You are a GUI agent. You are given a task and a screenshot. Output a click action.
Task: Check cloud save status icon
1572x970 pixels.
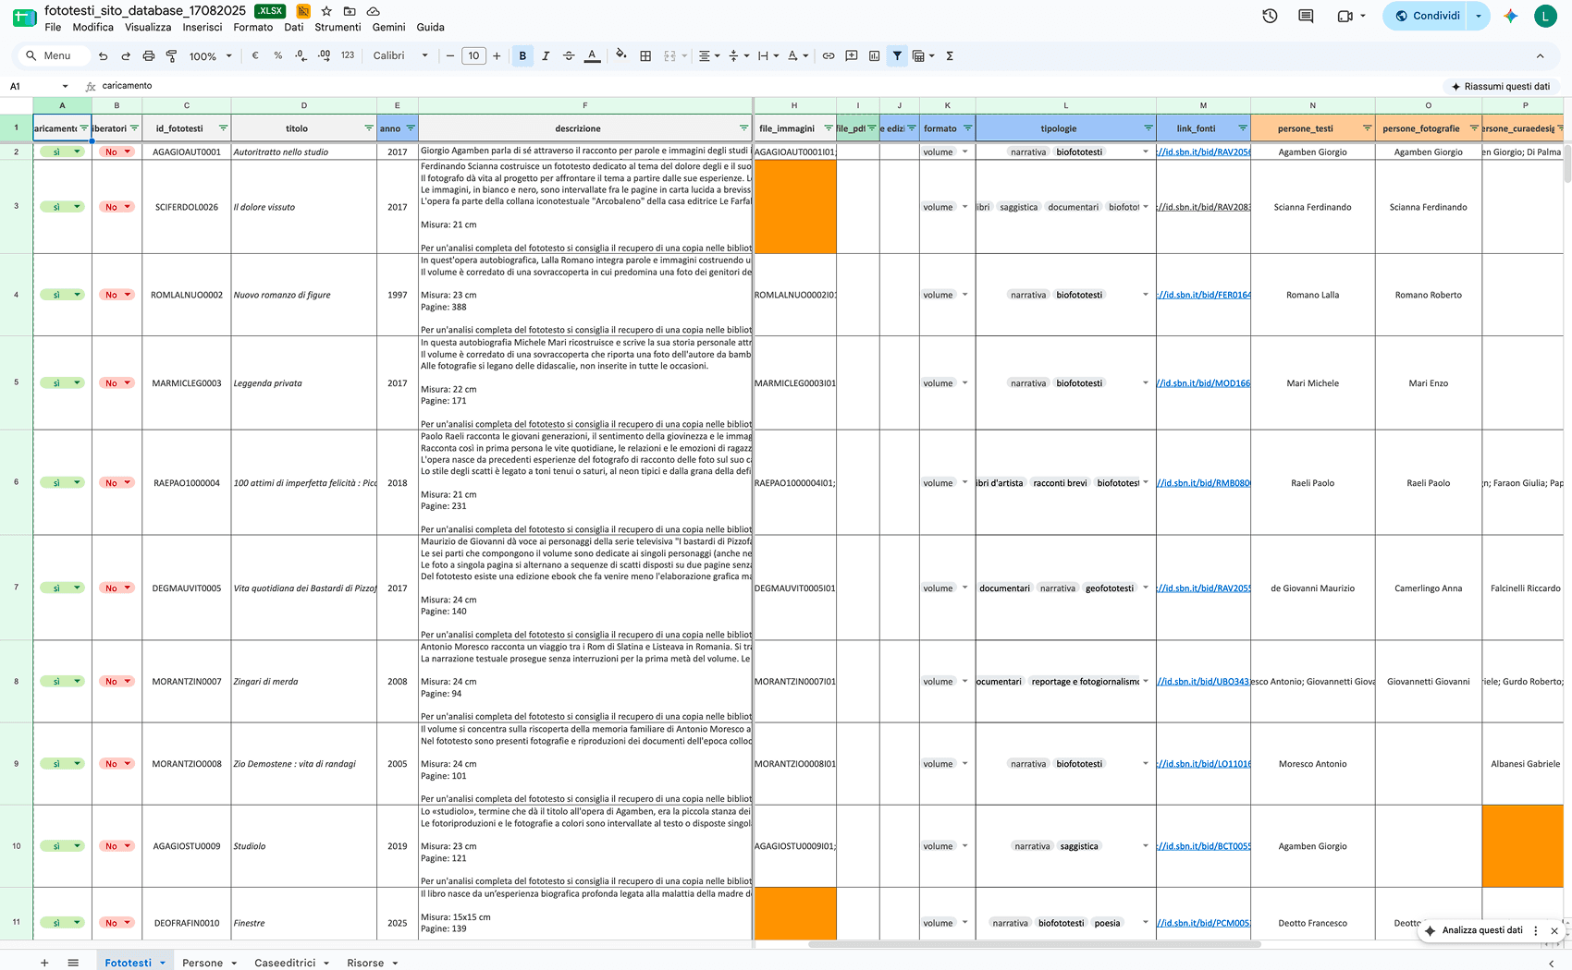[x=374, y=11]
